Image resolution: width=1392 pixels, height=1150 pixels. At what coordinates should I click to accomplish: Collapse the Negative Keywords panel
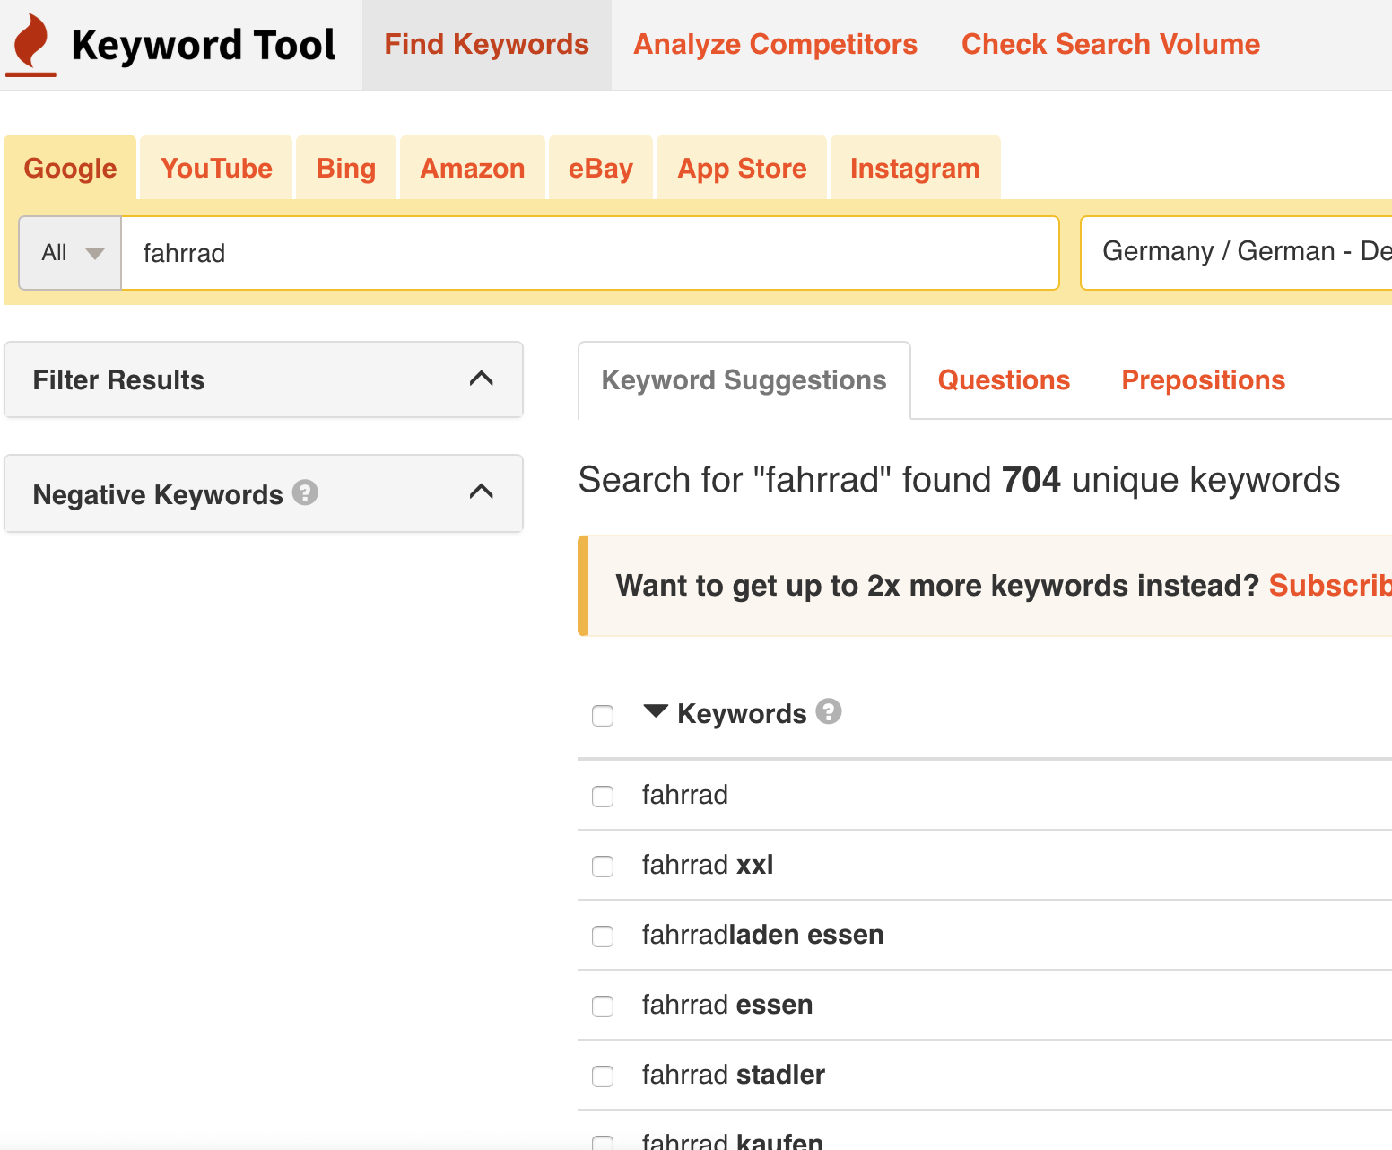click(x=481, y=492)
